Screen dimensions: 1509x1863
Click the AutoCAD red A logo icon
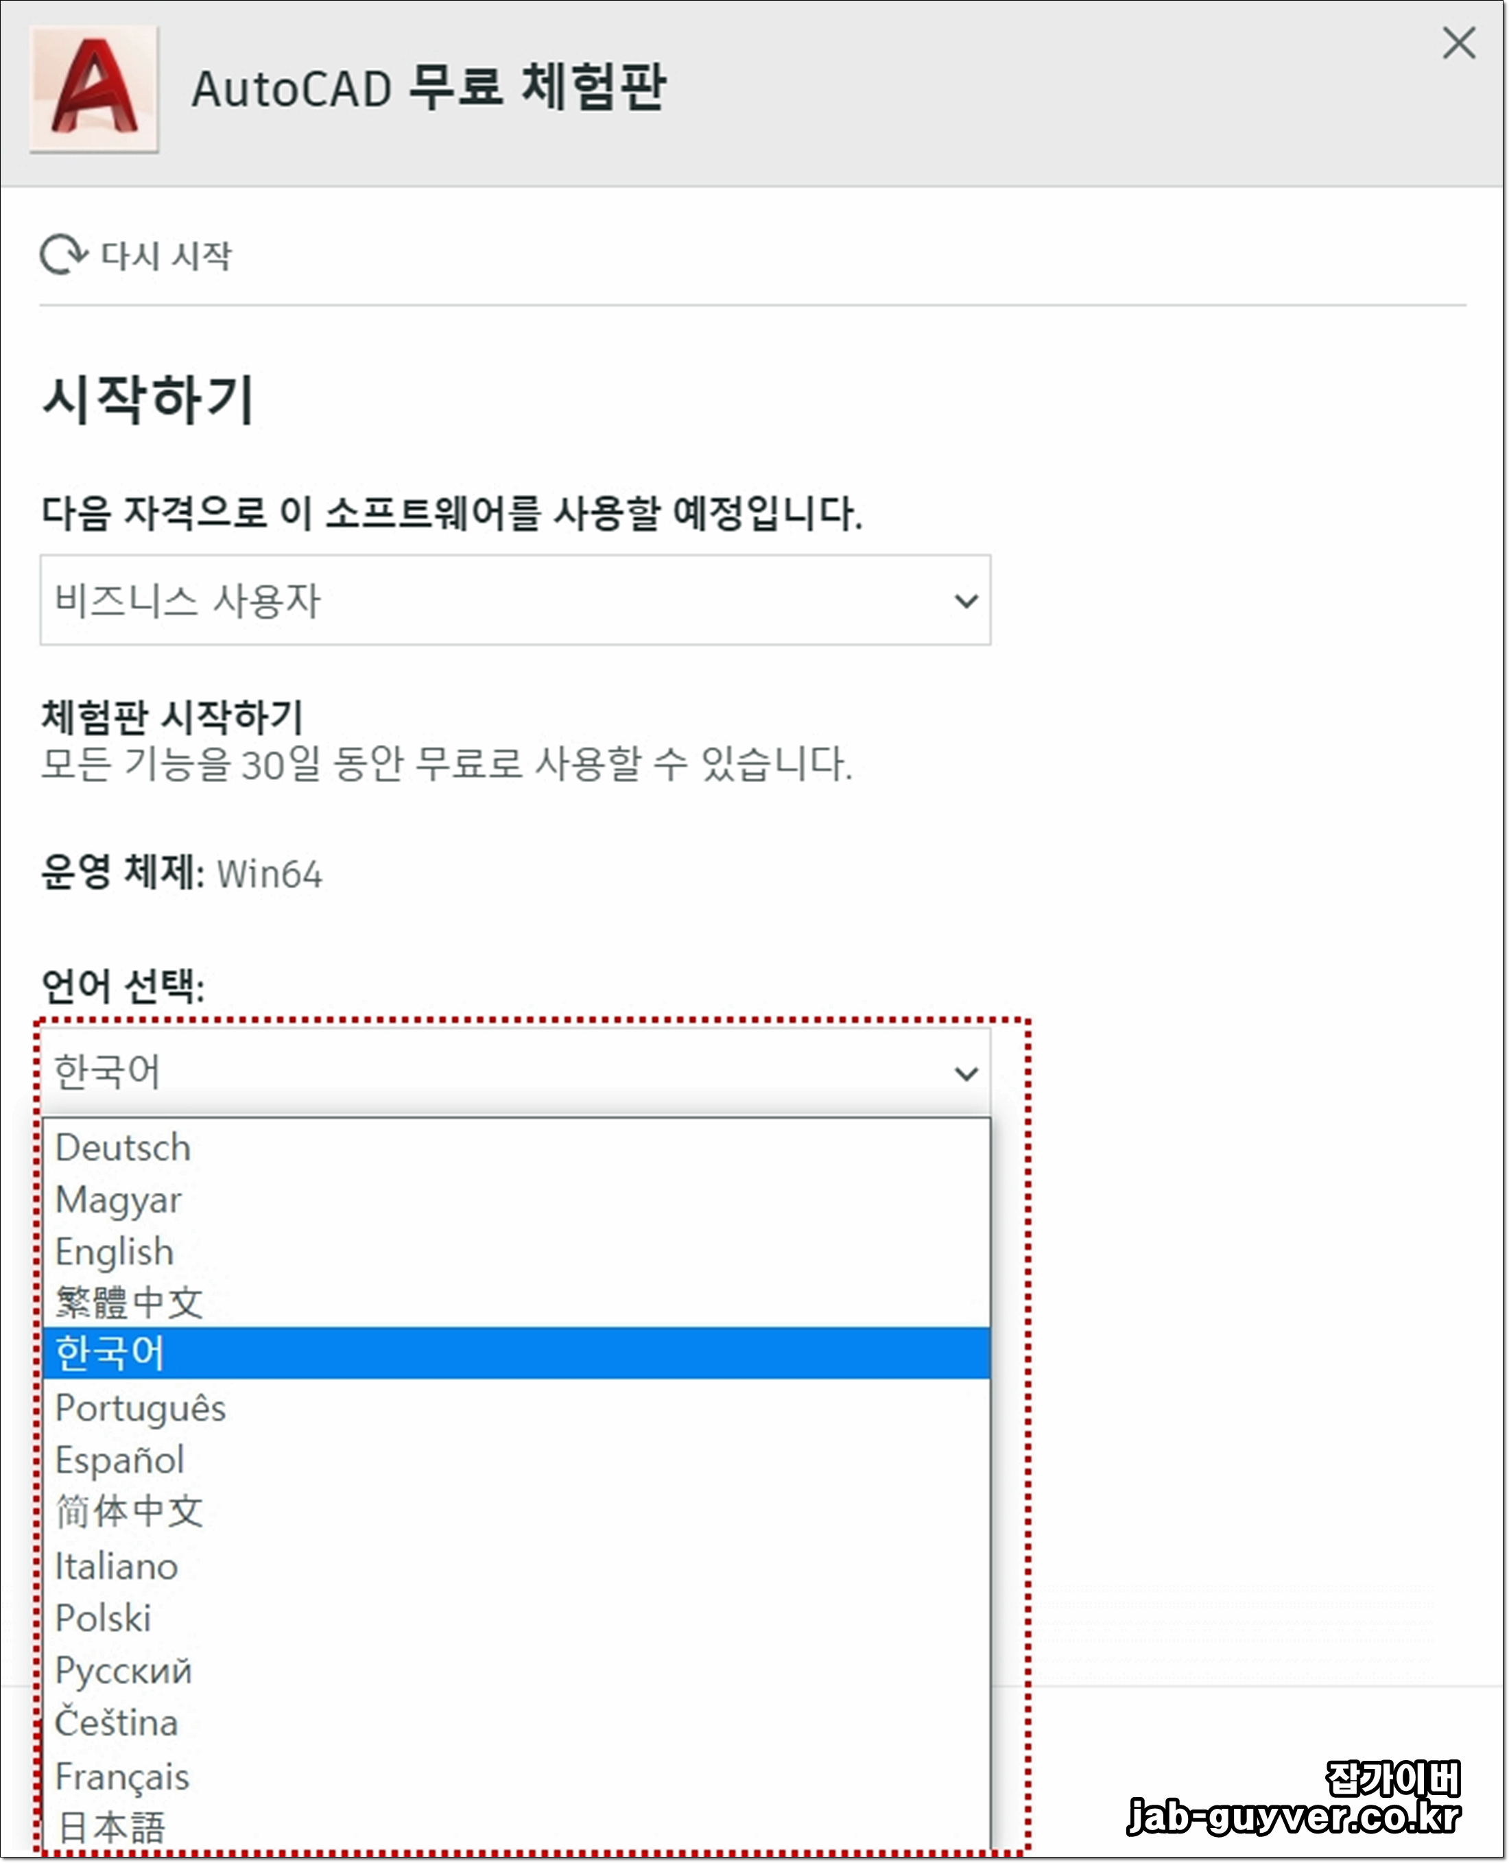(x=94, y=88)
